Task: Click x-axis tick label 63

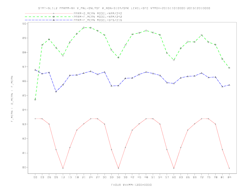Action: tap(181, 177)
